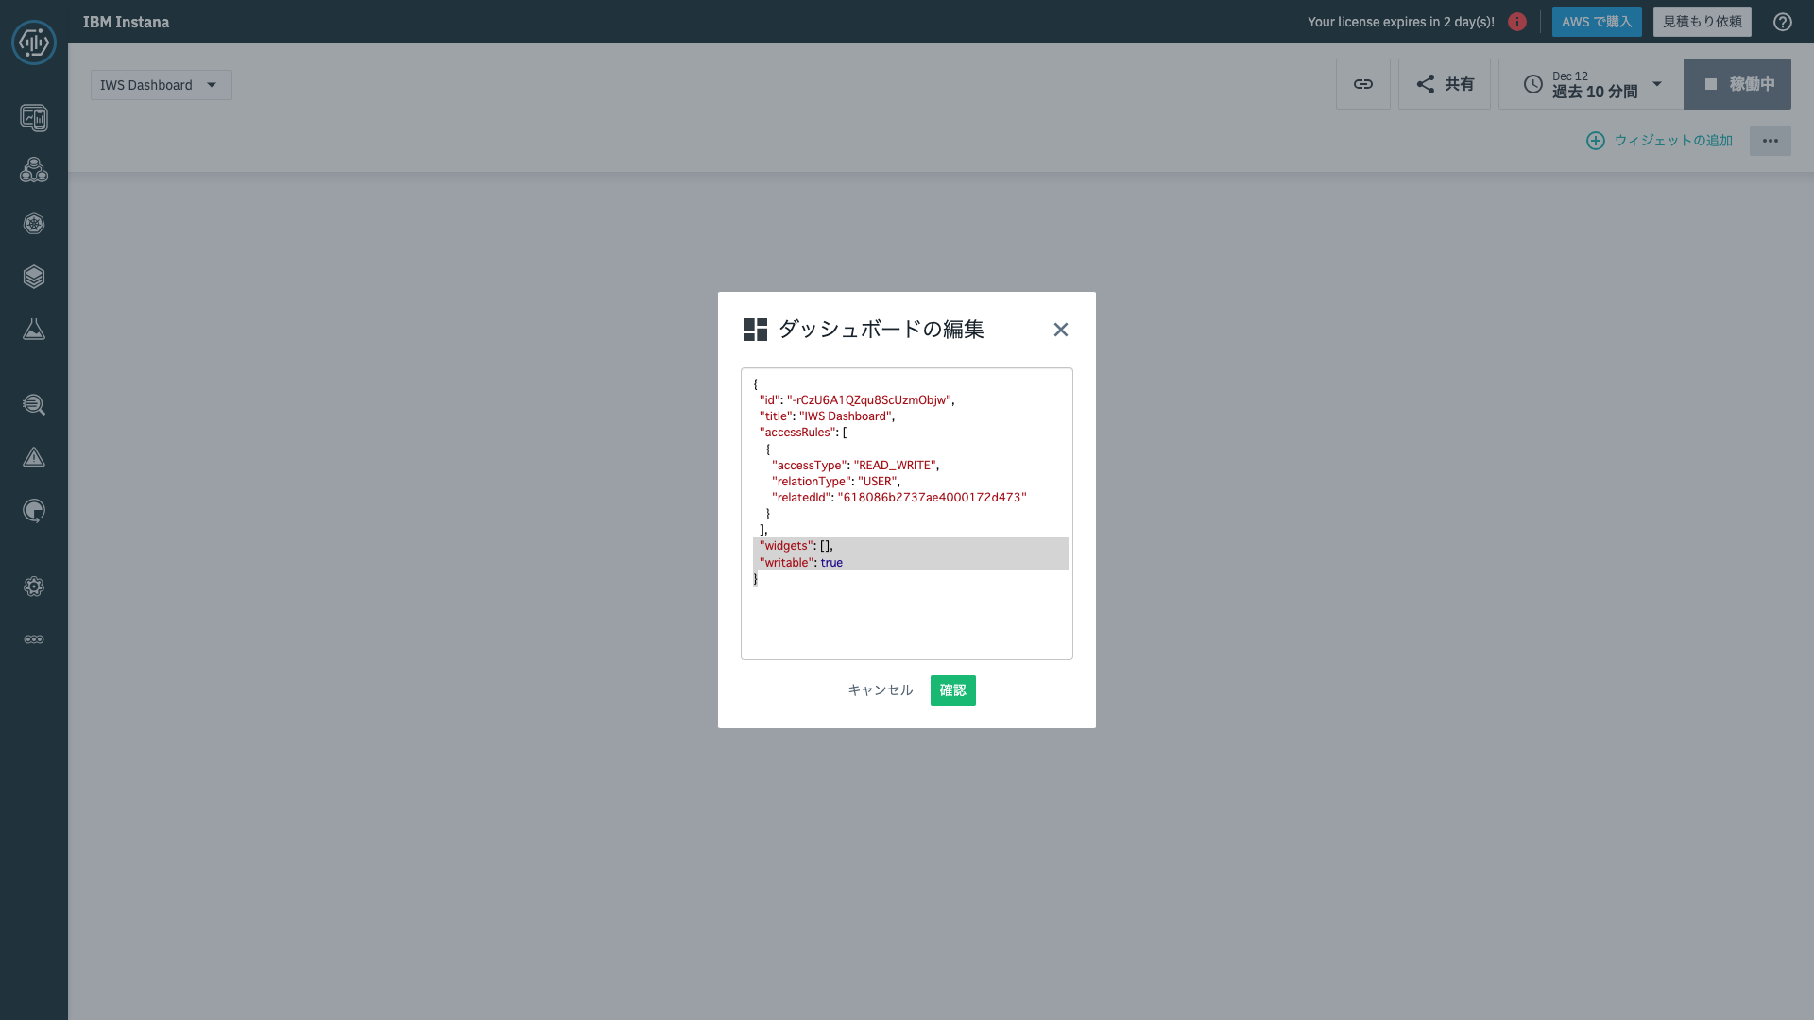Image resolution: width=1814 pixels, height=1020 pixels.
Task: Click the 共有 share icon
Action: (1444, 83)
